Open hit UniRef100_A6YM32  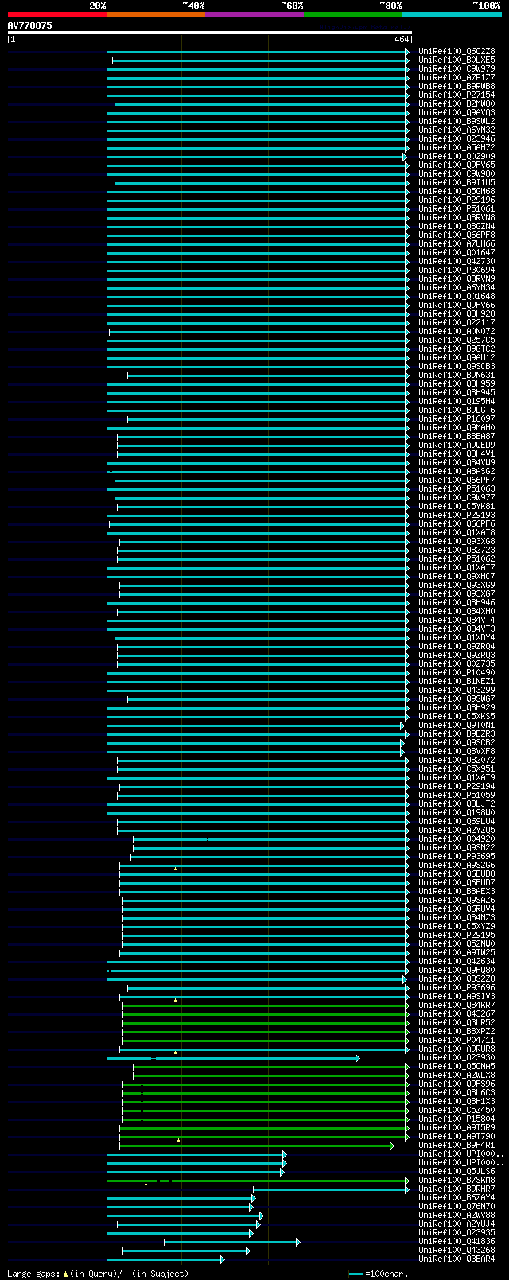457,130
